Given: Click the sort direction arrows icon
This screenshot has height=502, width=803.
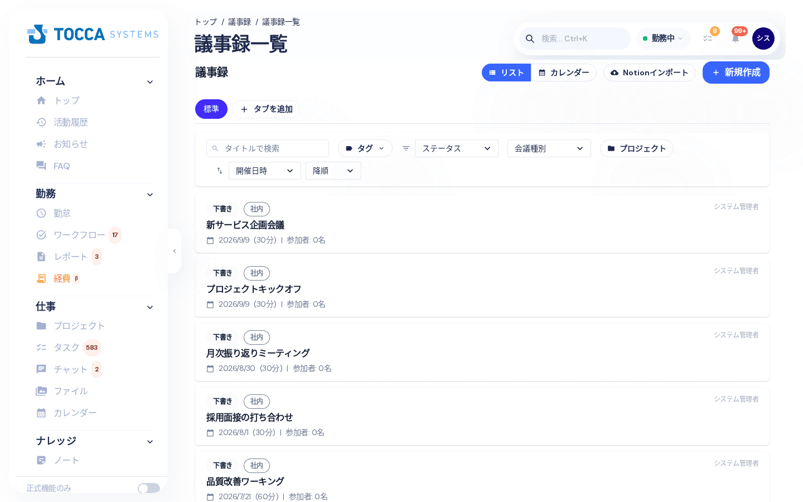Looking at the screenshot, I should (x=220, y=171).
